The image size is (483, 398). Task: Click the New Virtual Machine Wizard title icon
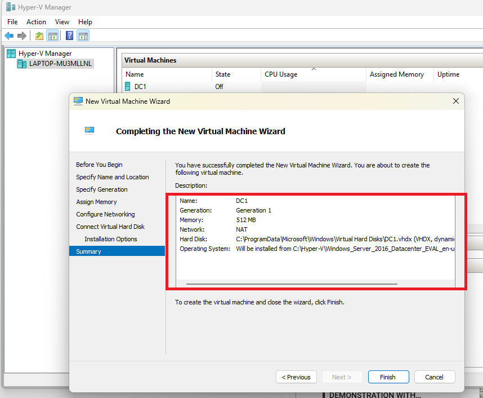[x=78, y=101]
